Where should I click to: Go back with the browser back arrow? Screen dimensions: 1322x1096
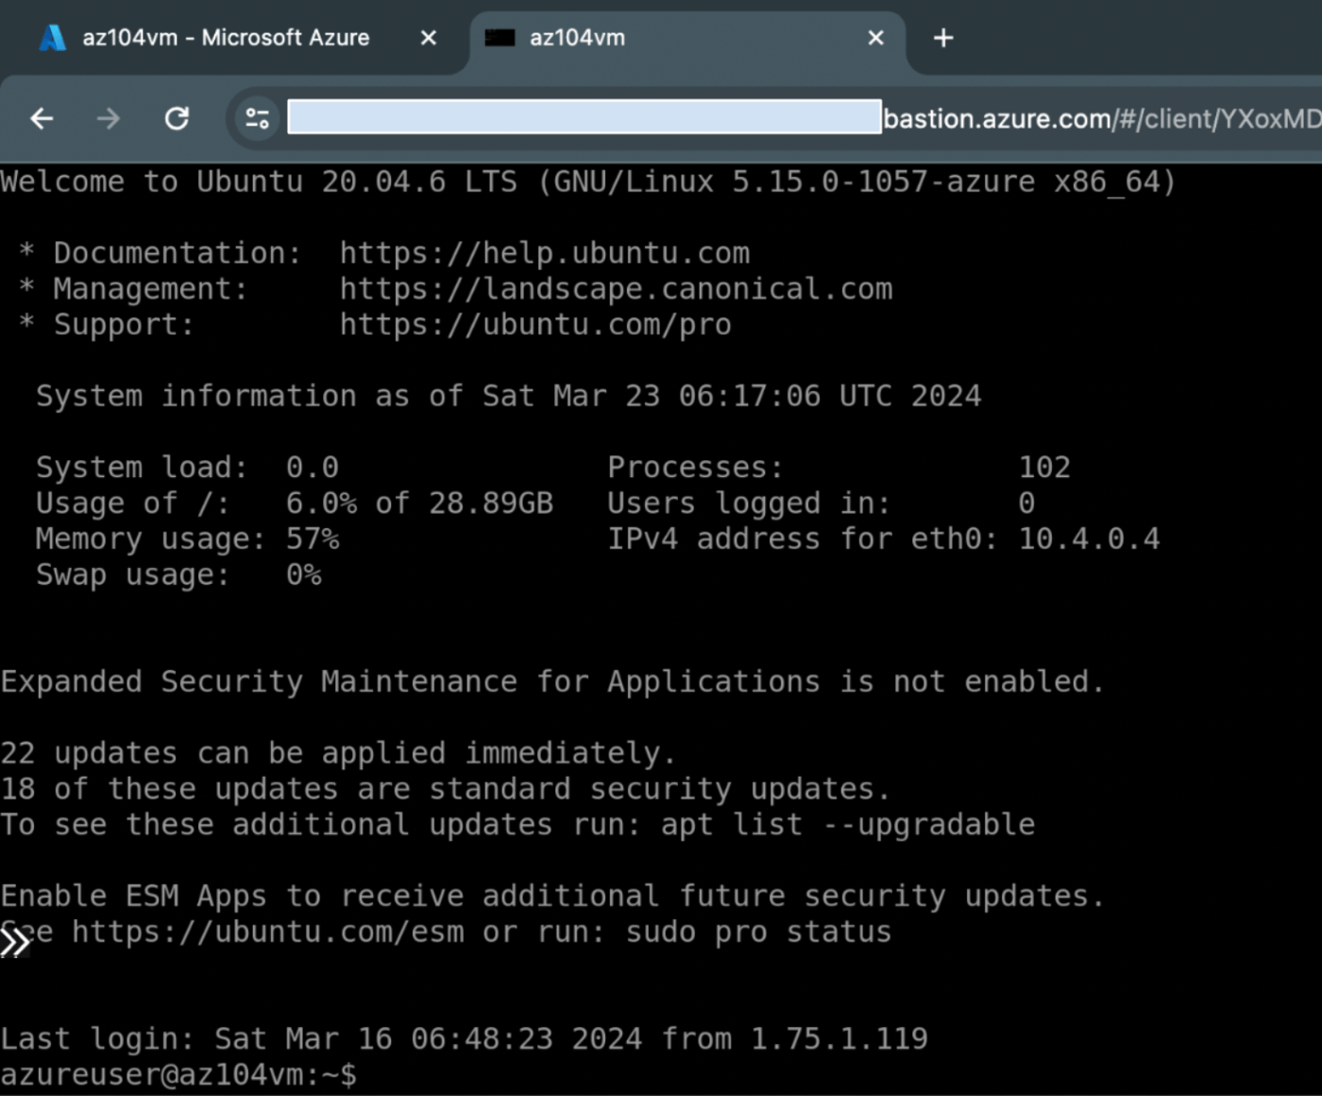42,118
